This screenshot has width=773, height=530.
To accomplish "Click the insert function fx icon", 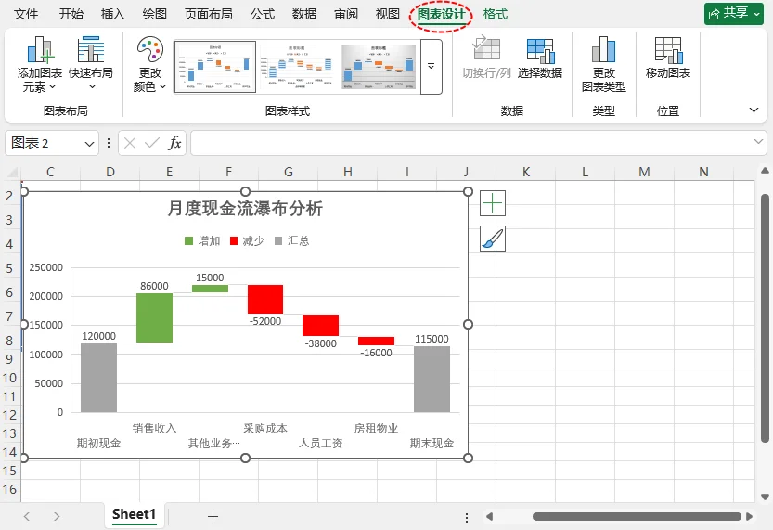I will (174, 144).
